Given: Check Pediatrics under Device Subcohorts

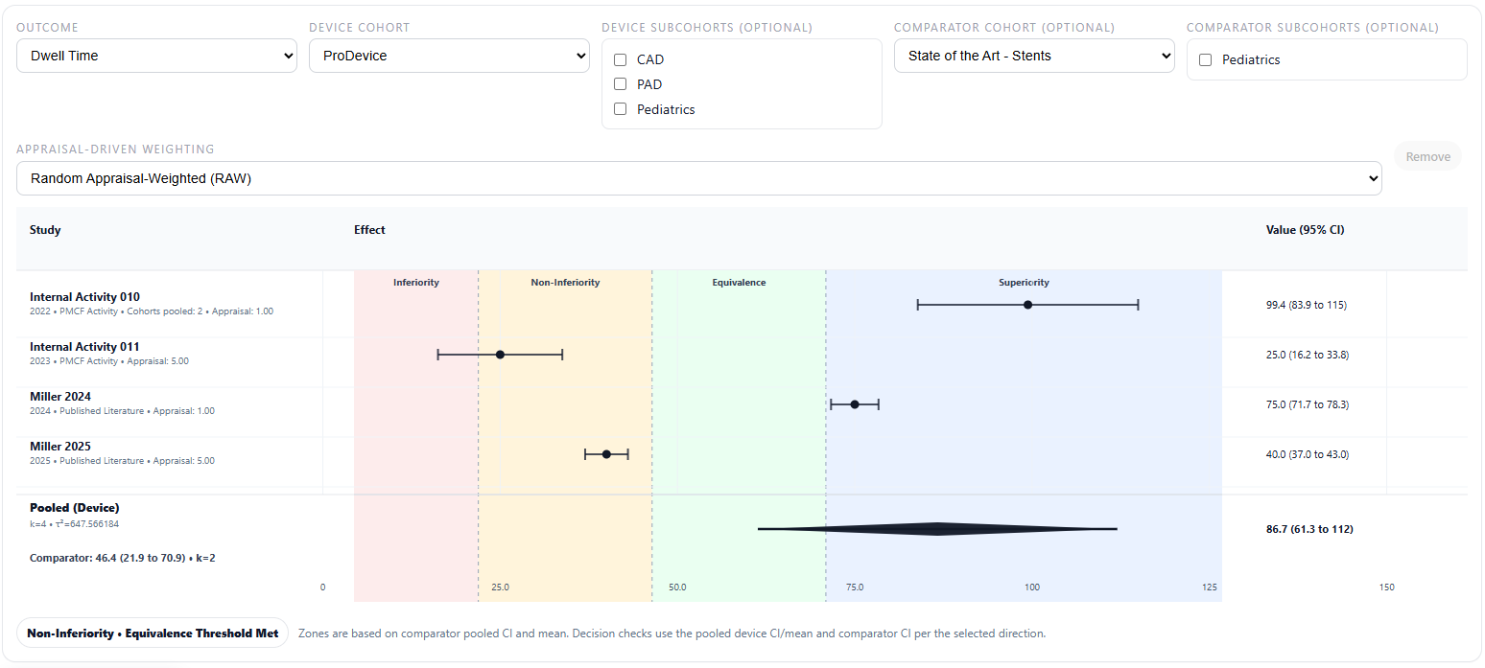Looking at the screenshot, I should (620, 109).
